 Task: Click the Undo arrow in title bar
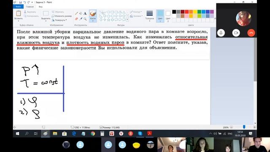tap(24, 2)
